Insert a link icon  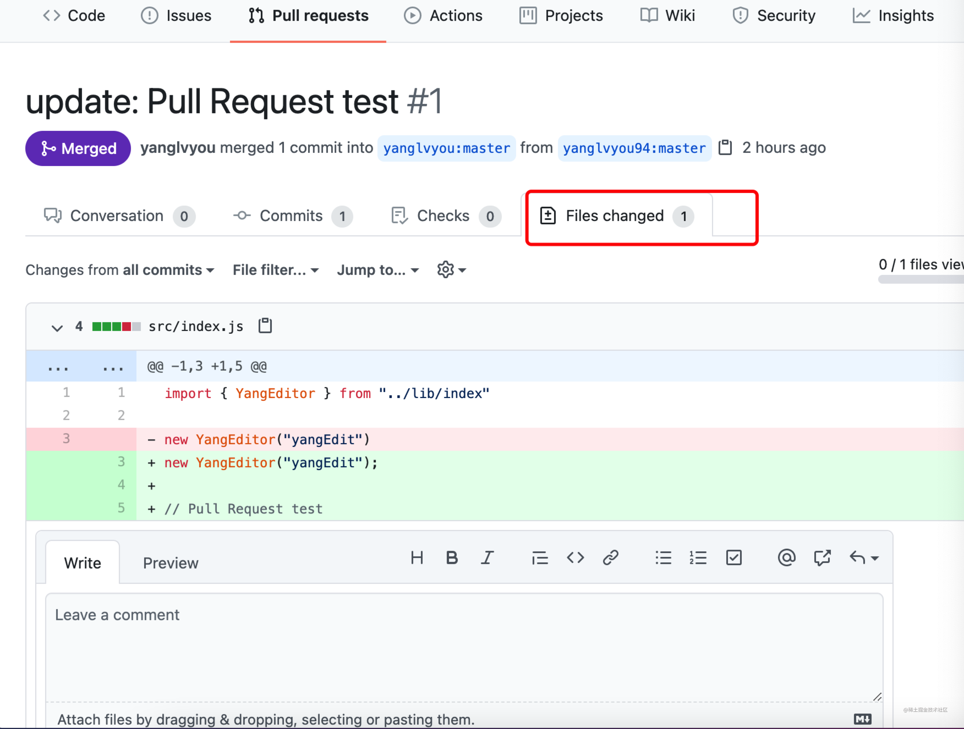coord(610,558)
